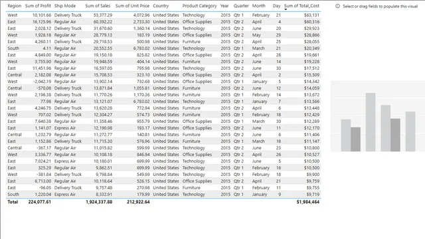This screenshot has height=239, width=425.
Task: Select the negative profit value -96.05
Action: tap(44, 188)
